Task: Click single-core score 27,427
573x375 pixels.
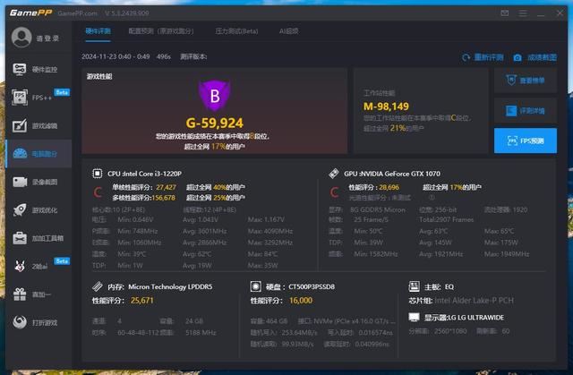Action: (x=166, y=187)
